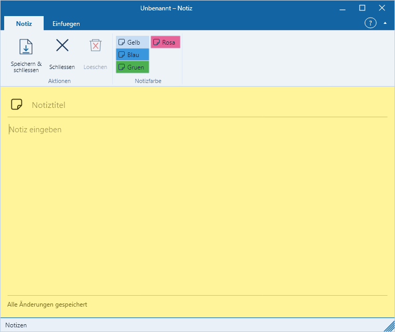Select the Blau note color
Image resolution: width=395 pixels, height=332 pixels.
(x=133, y=54)
